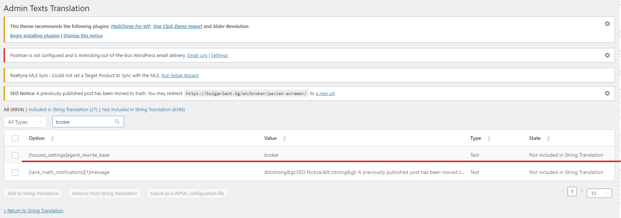This screenshot has width=621, height=218.
Task: Open the All Types dropdown
Action: (x=25, y=122)
